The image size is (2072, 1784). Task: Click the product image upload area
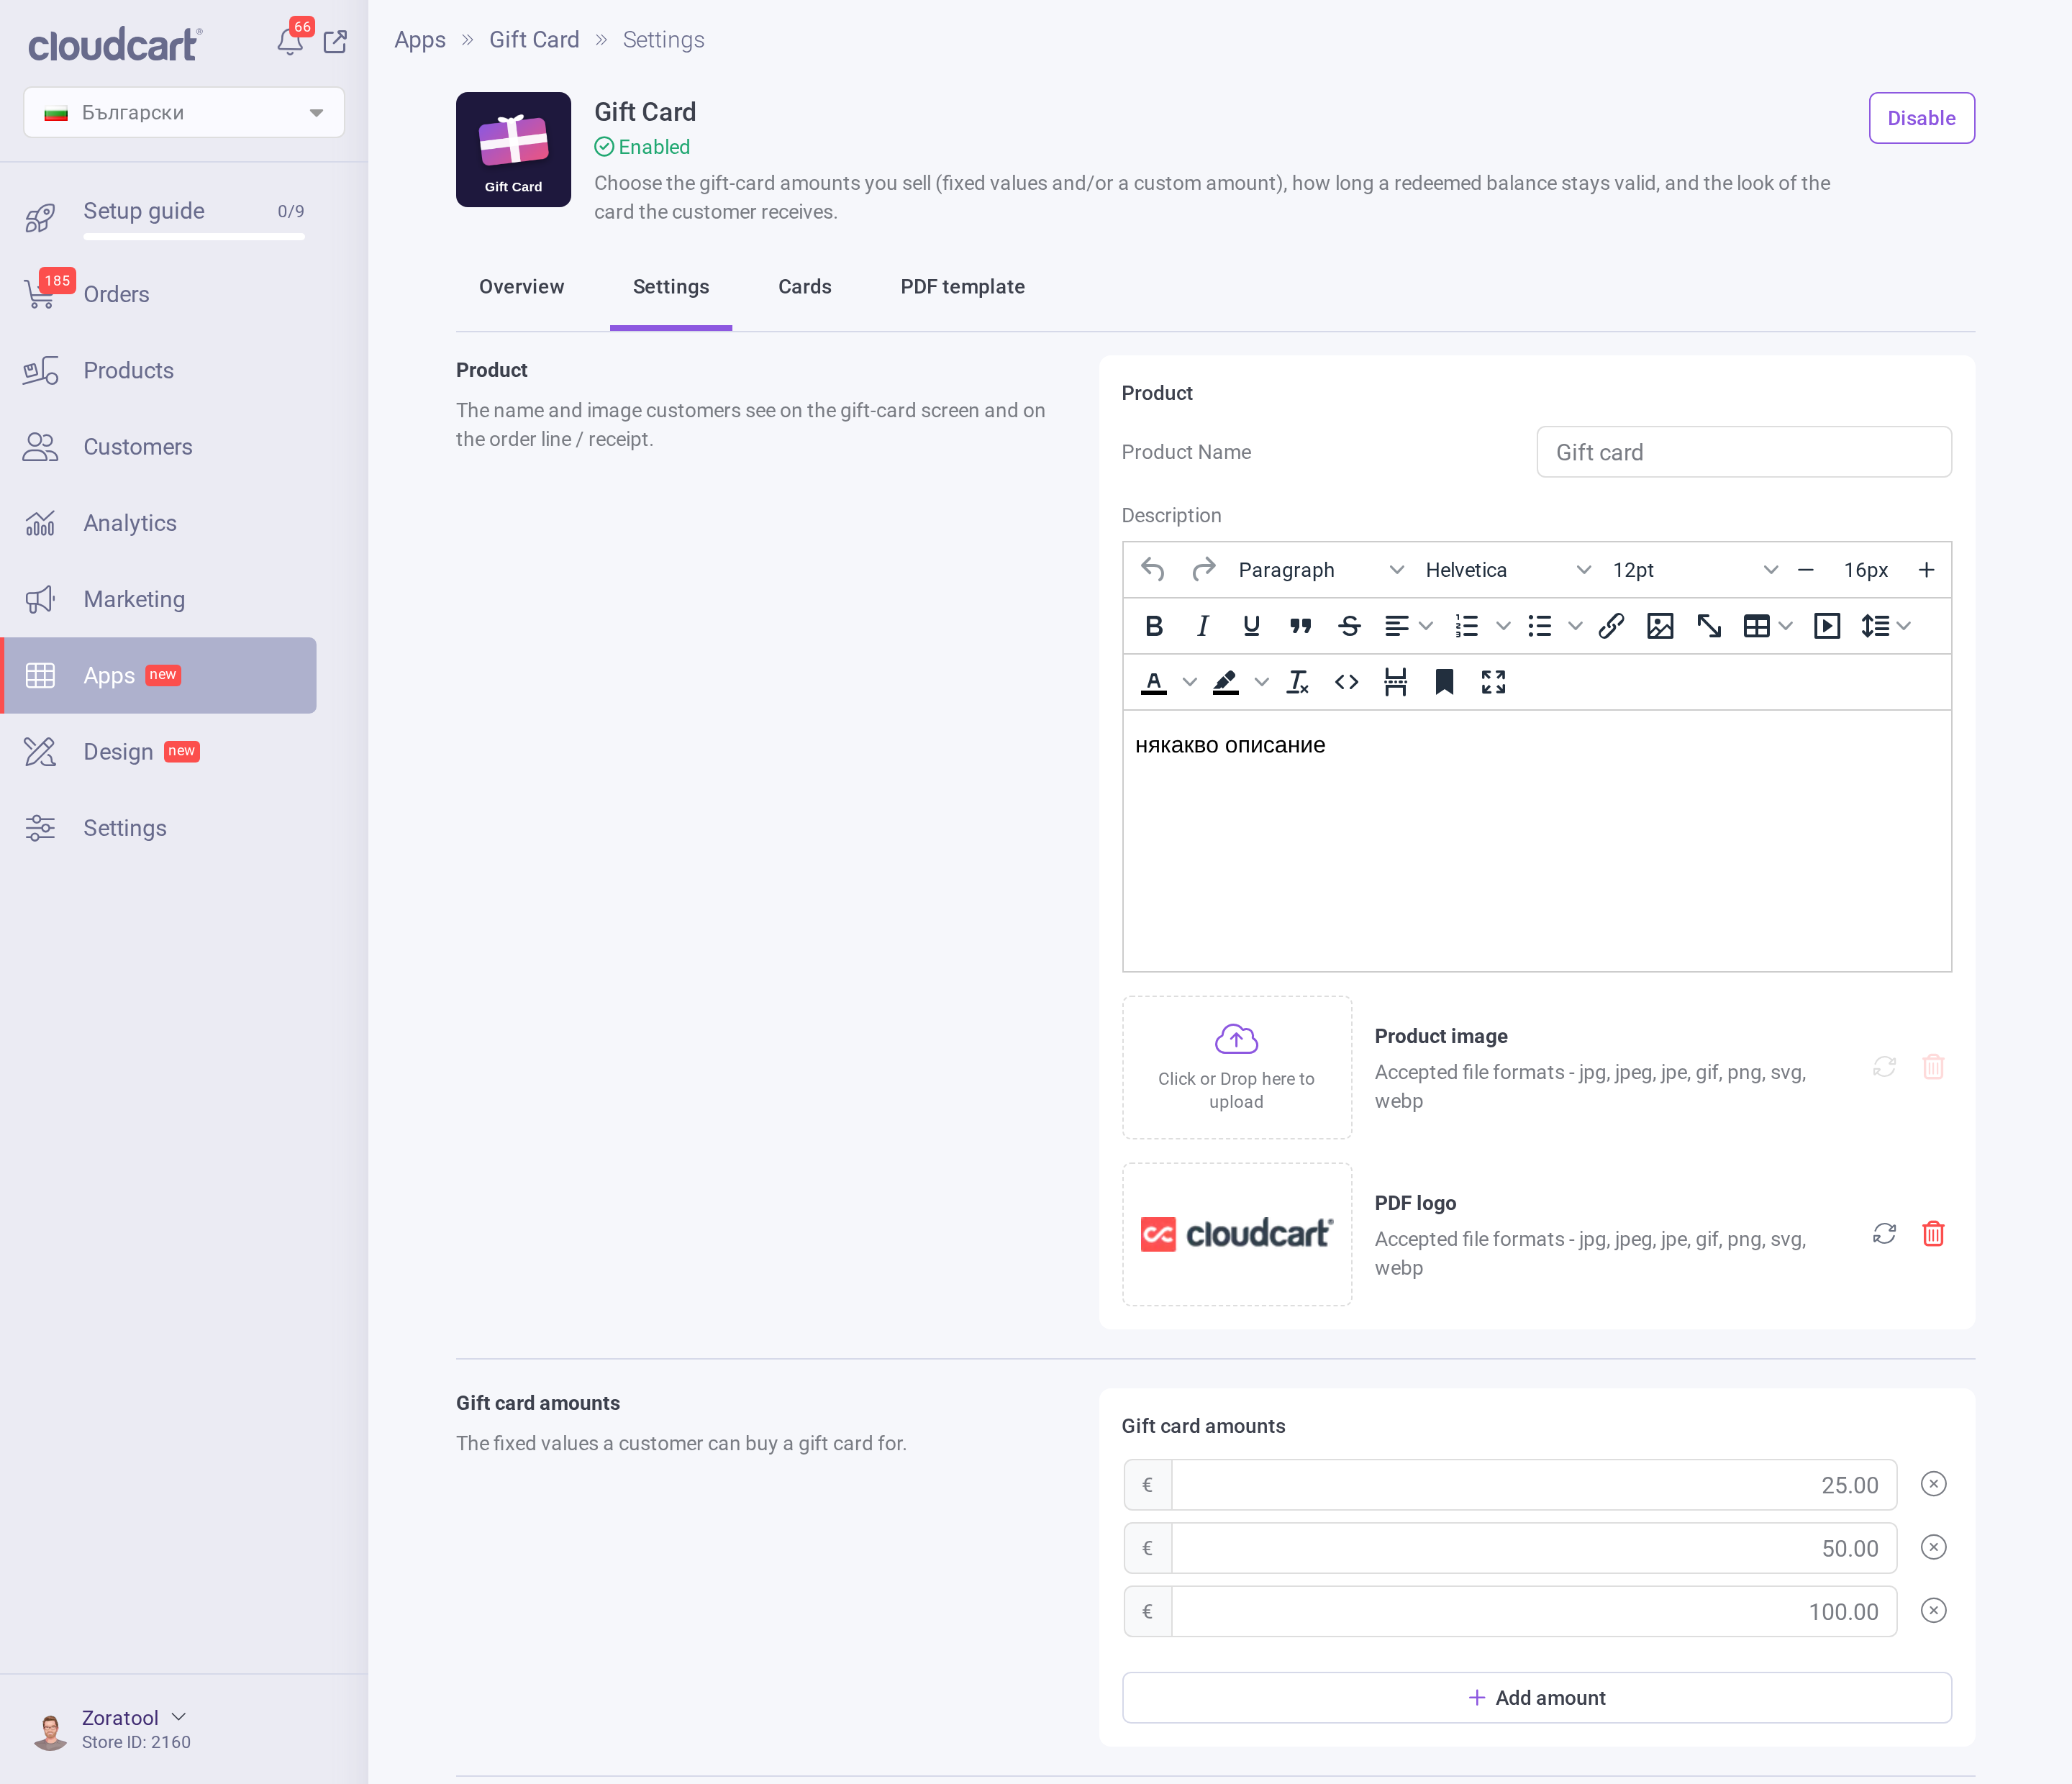point(1236,1067)
